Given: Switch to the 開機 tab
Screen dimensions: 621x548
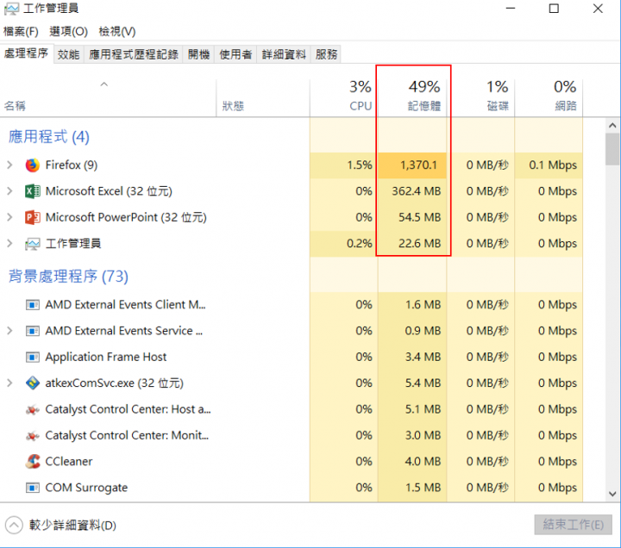Looking at the screenshot, I should point(198,54).
